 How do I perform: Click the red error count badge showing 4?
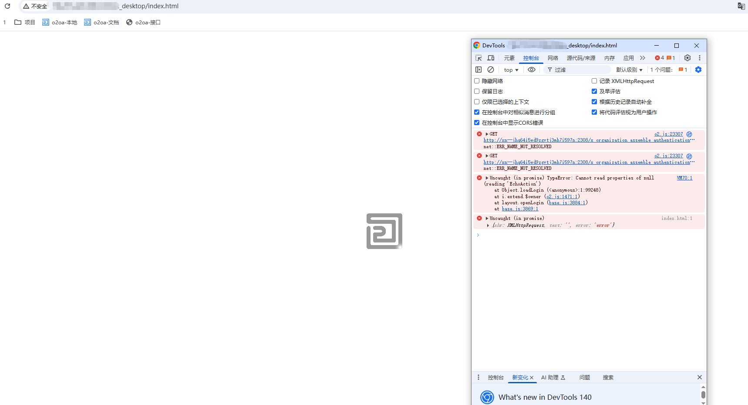tap(660, 58)
